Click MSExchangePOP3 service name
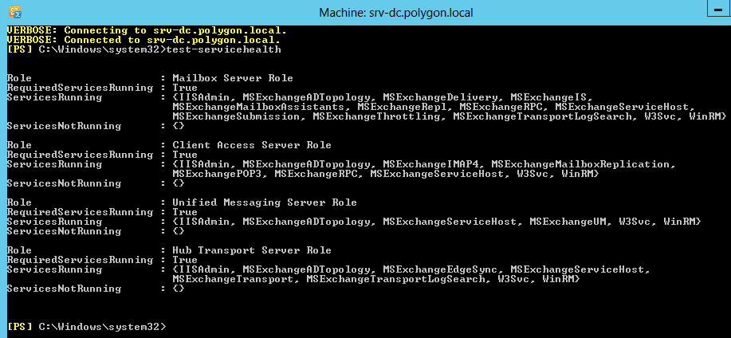 coord(217,174)
